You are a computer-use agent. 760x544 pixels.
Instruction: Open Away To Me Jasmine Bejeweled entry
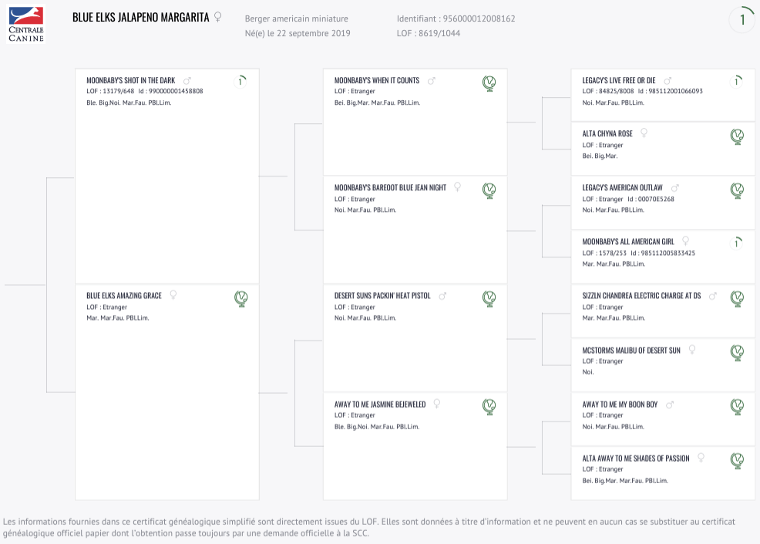(380, 404)
